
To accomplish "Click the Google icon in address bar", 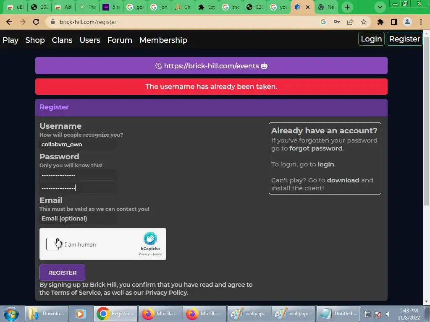I will (x=323, y=22).
